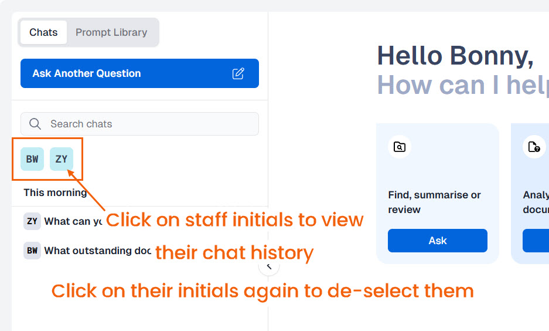The image size is (549, 331).
Task: Click the compose icon on Ask Another Question
Action: tap(238, 73)
